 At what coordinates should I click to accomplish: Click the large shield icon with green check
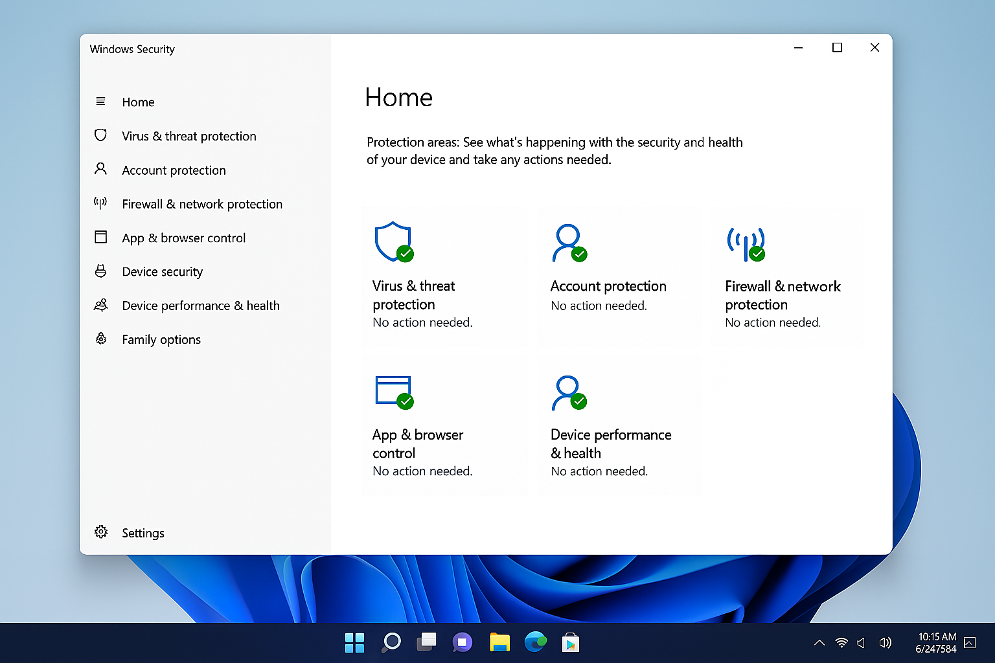(394, 242)
